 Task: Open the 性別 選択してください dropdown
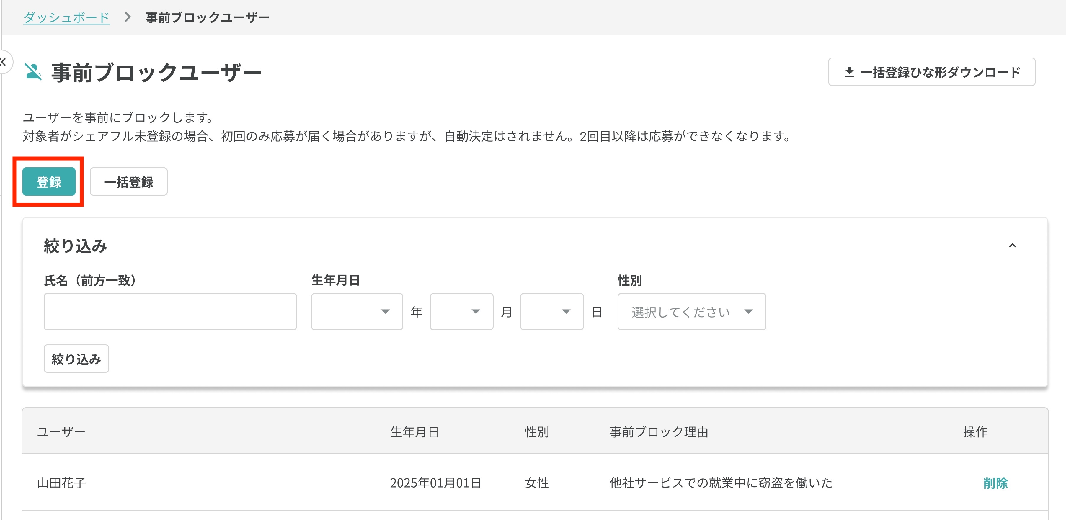pyautogui.click(x=691, y=312)
